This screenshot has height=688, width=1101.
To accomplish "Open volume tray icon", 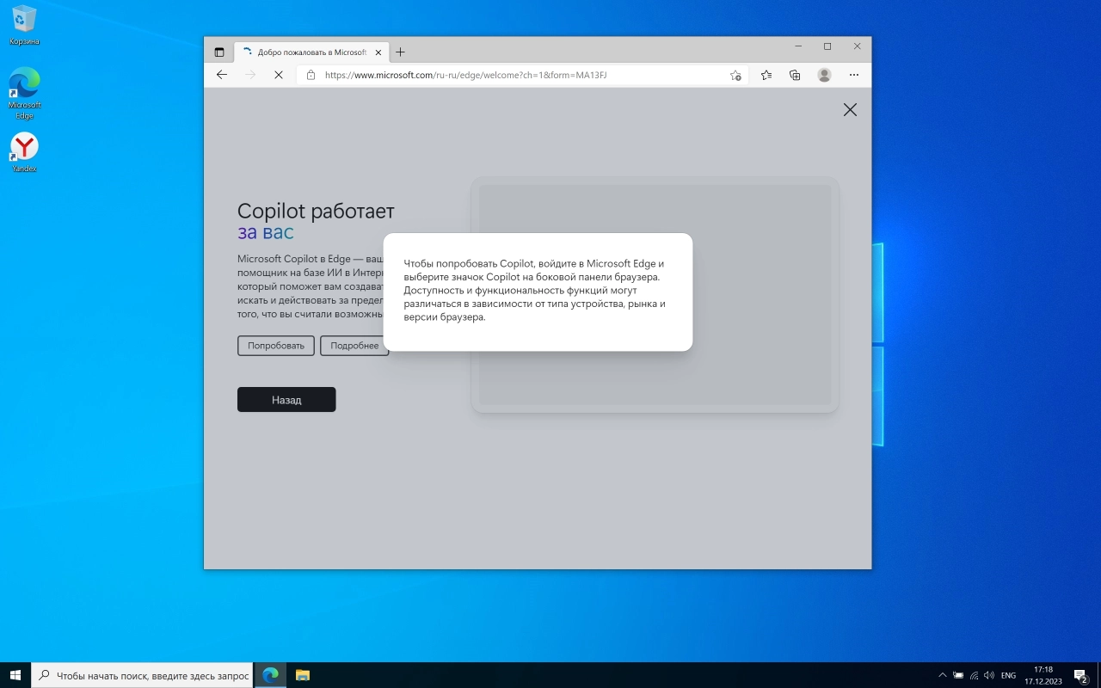I will [988, 675].
